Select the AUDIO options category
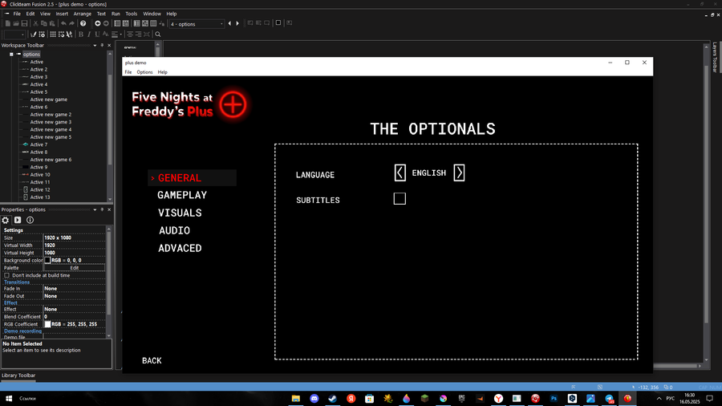This screenshot has height=406, width=722. pyautogui.click(x=174, y=230)
